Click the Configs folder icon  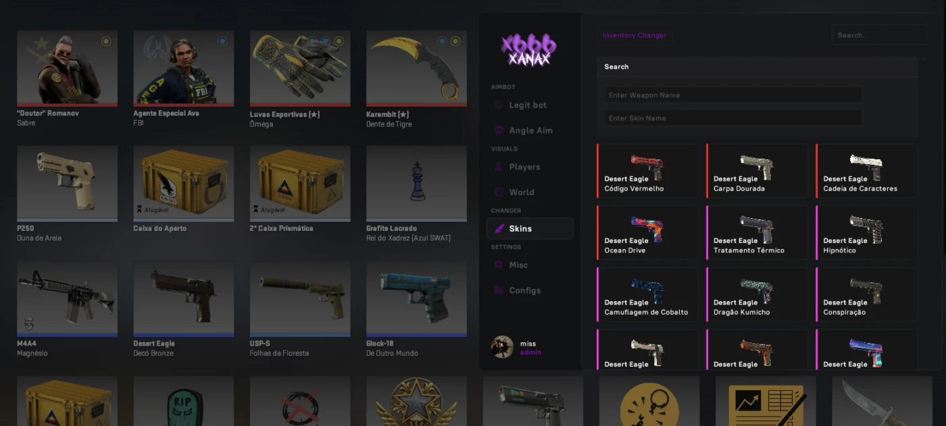tap(499, 290)
